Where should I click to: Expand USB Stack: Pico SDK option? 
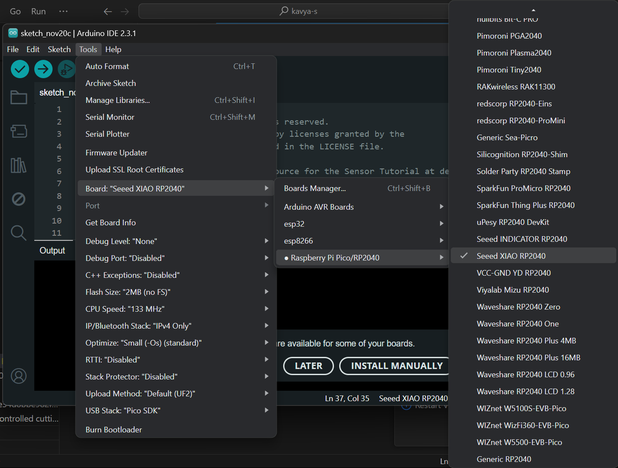176,411
